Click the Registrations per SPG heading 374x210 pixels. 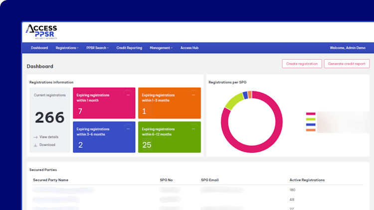[227, 82]
